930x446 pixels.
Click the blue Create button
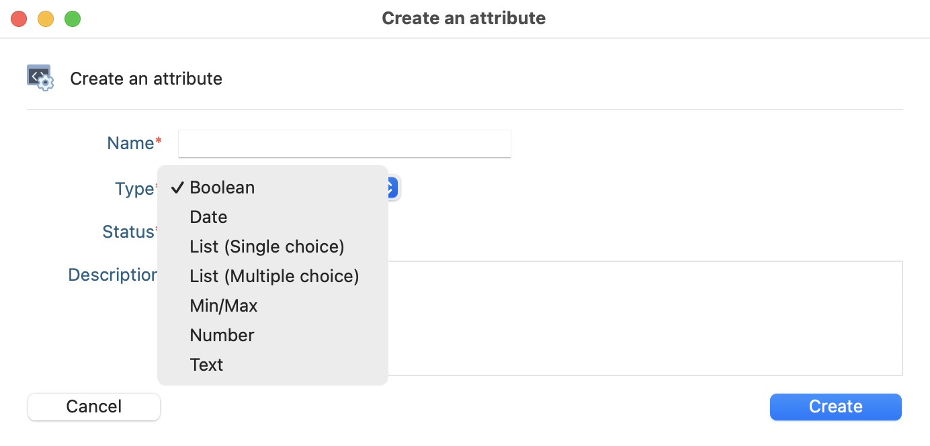[x=835, y=406]
